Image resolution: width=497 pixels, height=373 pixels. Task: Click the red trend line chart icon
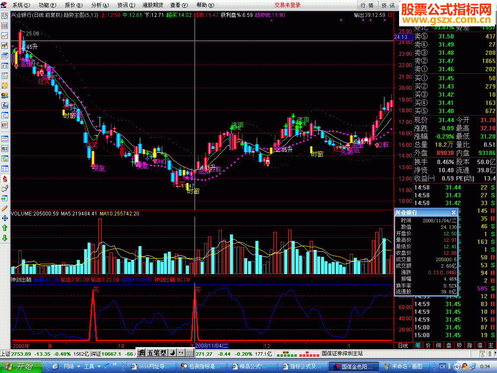pyautogui.click(x=5, y=35)
